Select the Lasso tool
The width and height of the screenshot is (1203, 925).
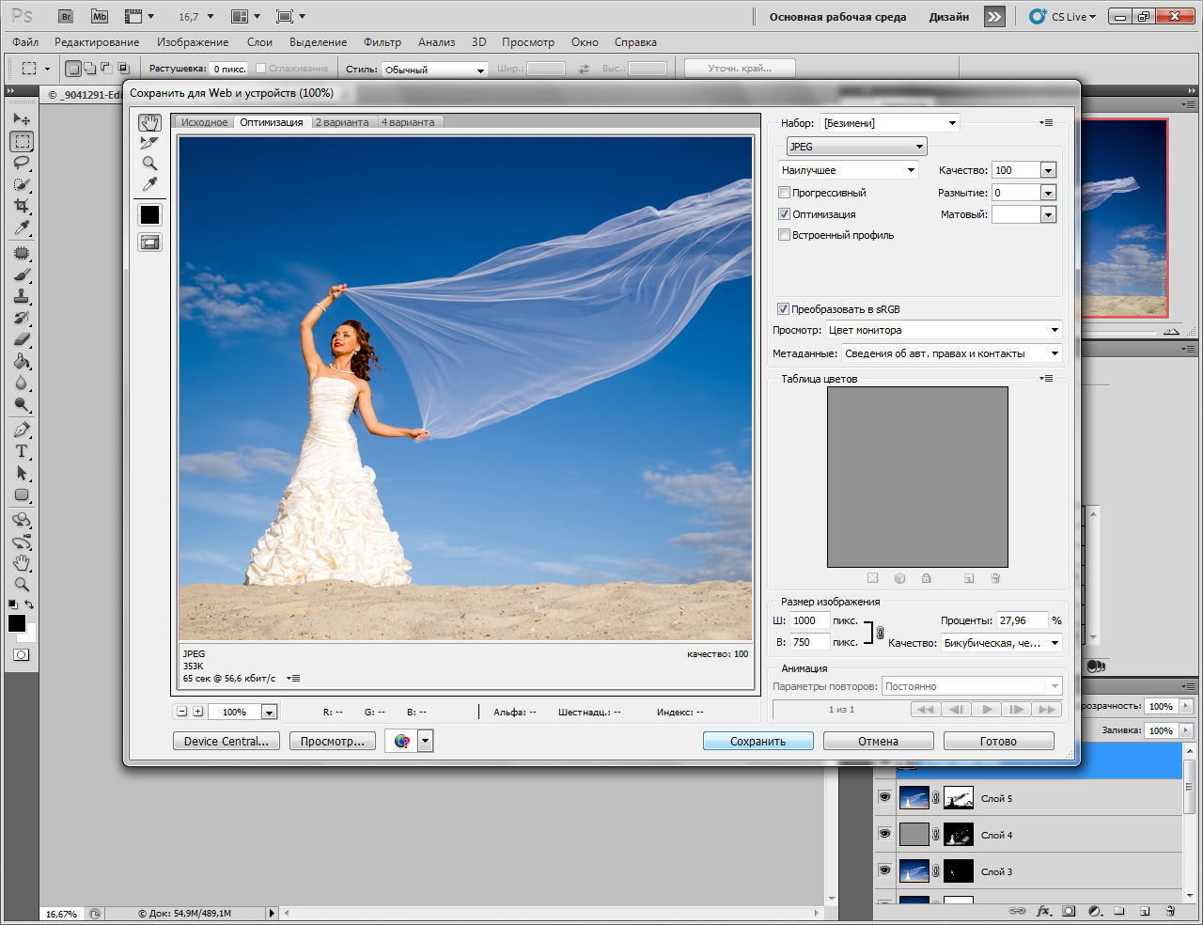22,163
